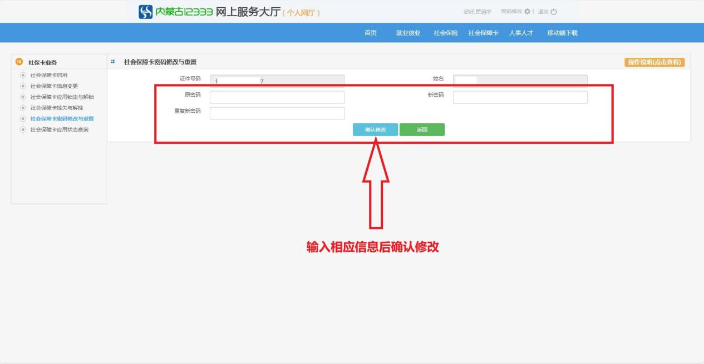The height and width of the screenshot is (364, 704).
Task: Click the 退出 power icon
Action: pyautogui.click(x=553, y=12)
